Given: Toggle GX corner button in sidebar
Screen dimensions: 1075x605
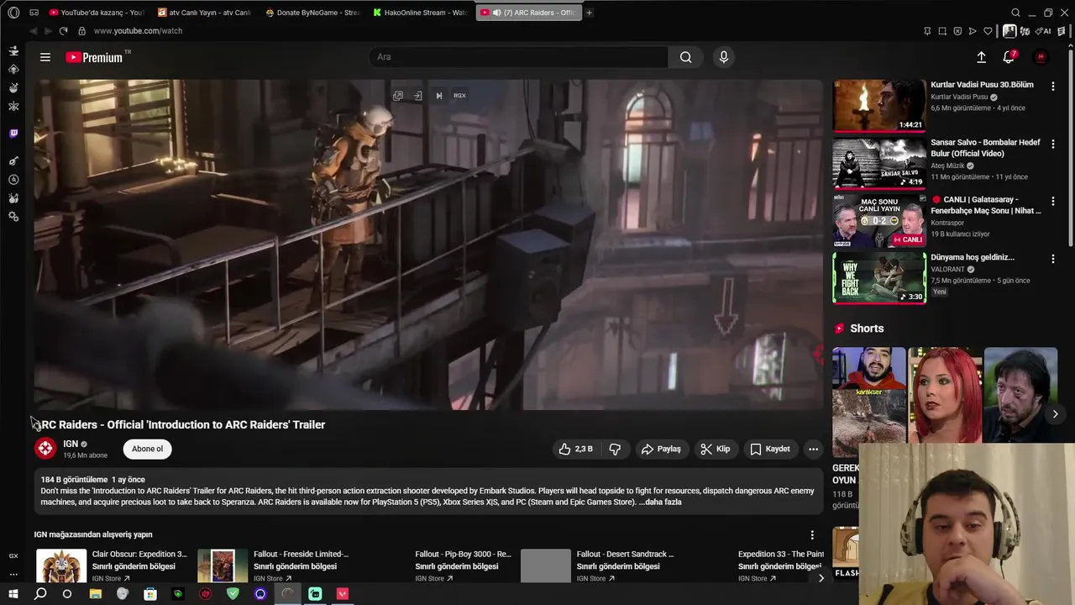Looking at the screenshot, I should click(13, 556).
